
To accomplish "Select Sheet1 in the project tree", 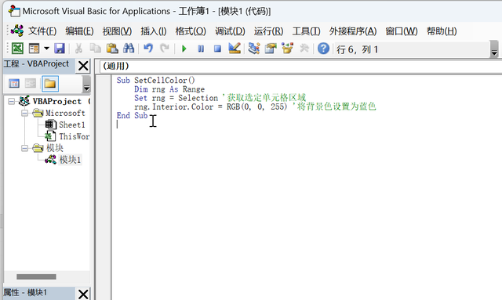I will [x=71, y=125].
